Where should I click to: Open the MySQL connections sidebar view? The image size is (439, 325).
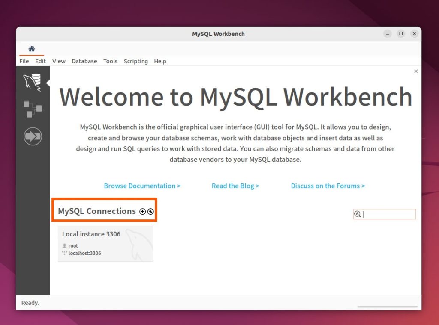[x=33, y=82]
